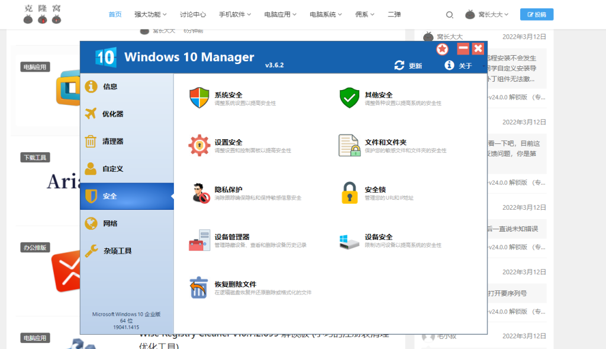Viewport: 606px width, 349px height.
Task: Select the 网络 sidebar tab
Action: (127, 223)
